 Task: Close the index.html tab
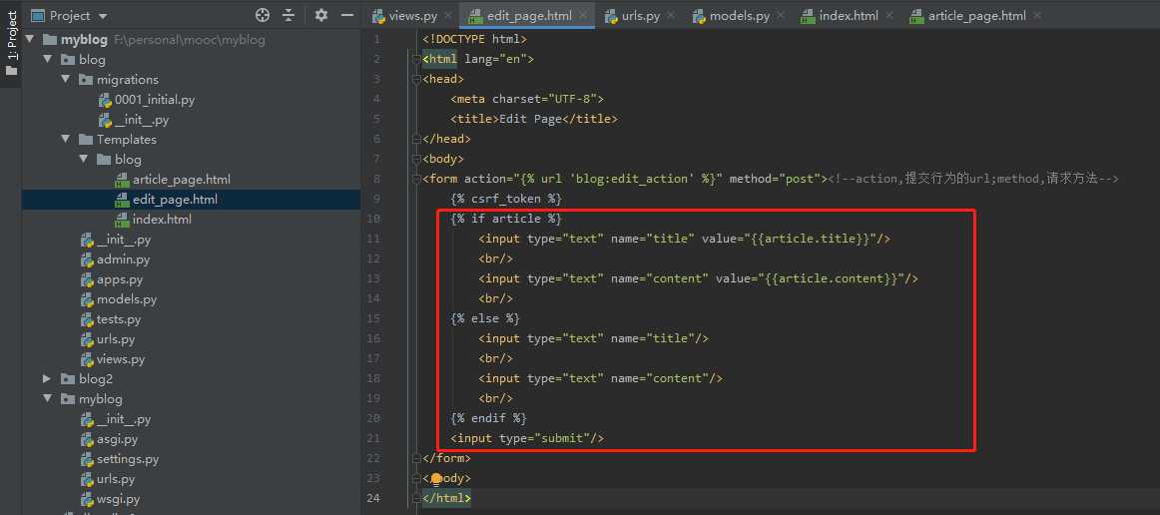[889, 16]
